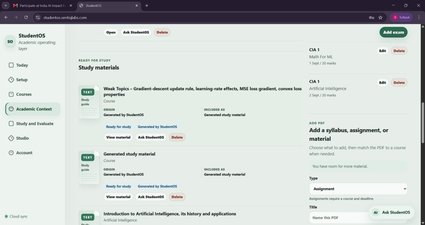Click the Courses sidebar icon
This screenshot has height=225, width=425.
click(x=11, y=94)
